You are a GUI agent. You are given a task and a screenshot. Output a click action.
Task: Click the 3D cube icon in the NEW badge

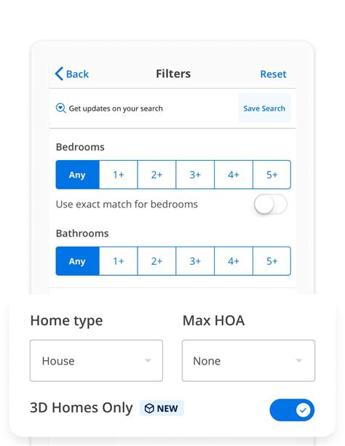(x=149, y=408)
